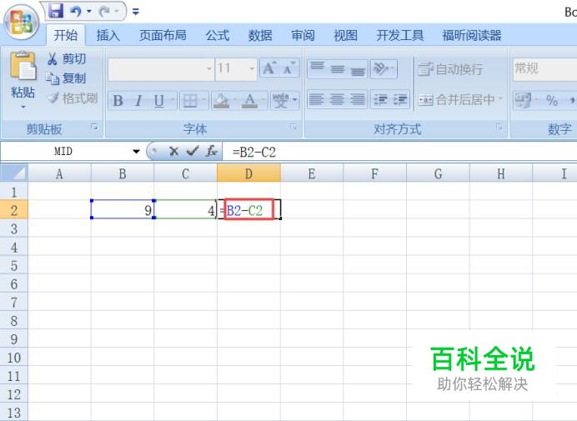Open the 开发工具 tab
Screen dimensions: 577x421
point(400,35)
